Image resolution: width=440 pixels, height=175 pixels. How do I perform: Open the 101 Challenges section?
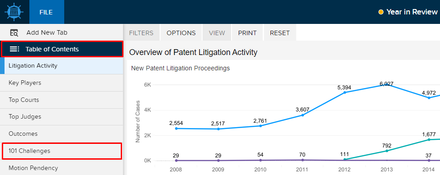(62, 151)
